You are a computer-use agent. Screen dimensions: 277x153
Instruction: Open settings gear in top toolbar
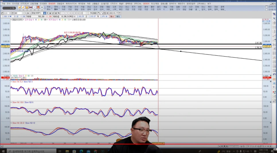(42, 7)
